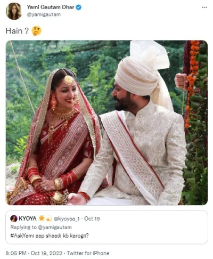Click the KYOYA display name

point(28,218)
